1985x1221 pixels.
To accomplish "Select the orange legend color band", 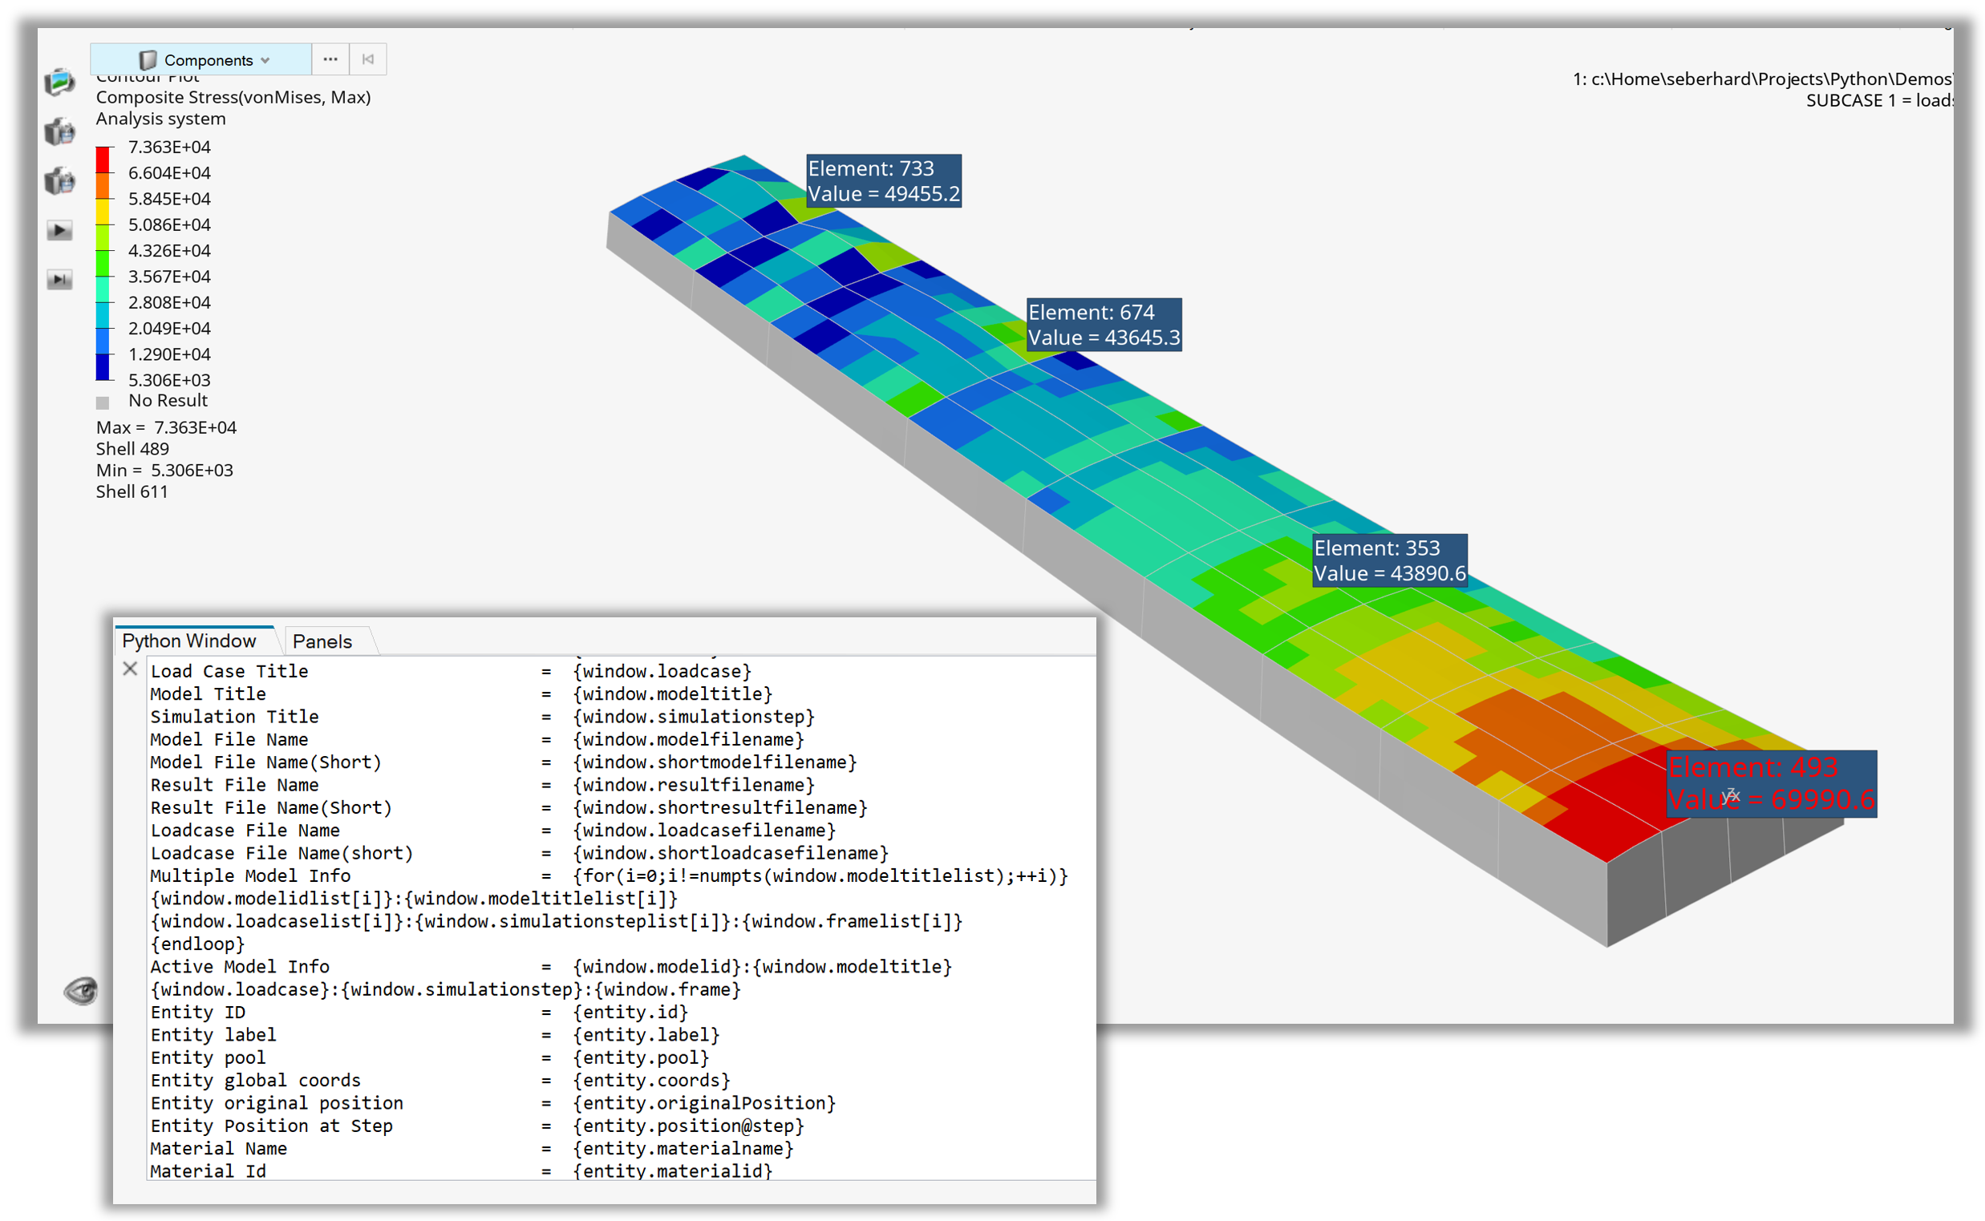I will click(x=103, y=186).
